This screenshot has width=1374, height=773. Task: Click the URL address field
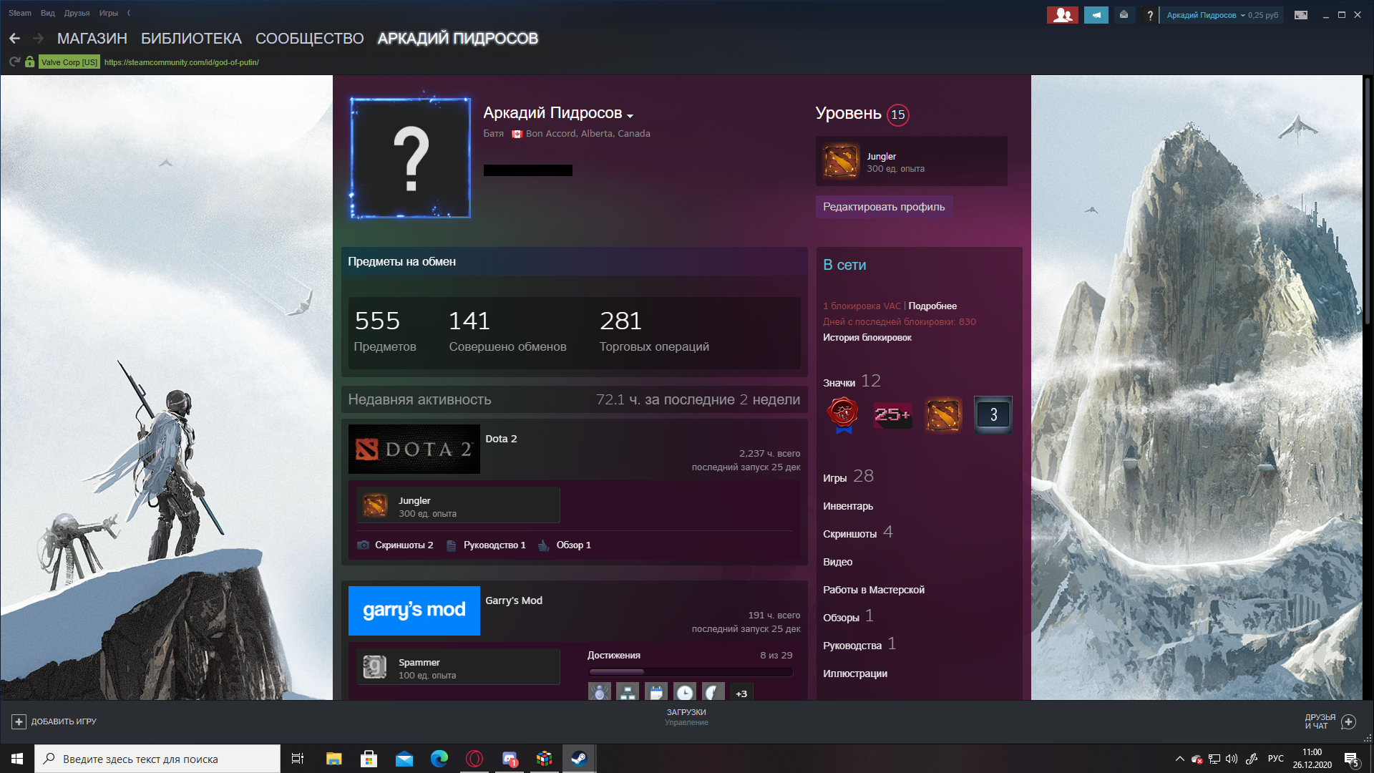coord(182,62)
